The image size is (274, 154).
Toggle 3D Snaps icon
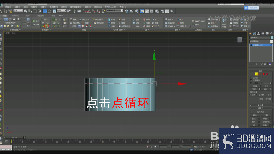(85, 11)
